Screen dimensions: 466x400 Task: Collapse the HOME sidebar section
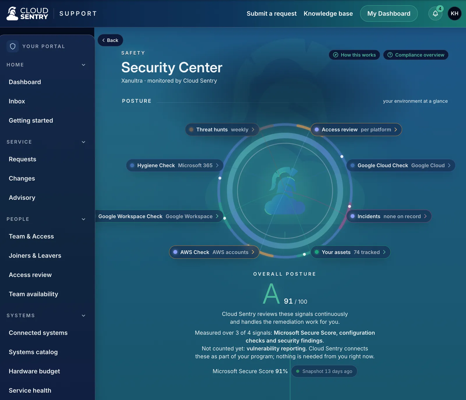[84, 65]
